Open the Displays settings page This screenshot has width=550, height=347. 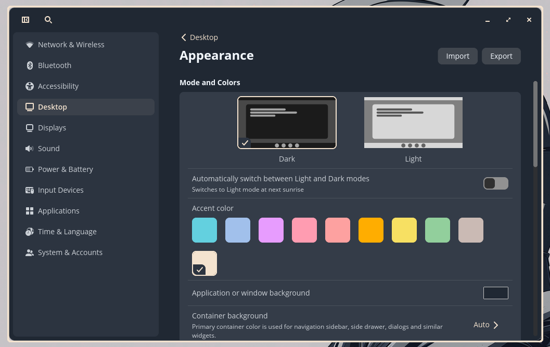click(52, 128)
